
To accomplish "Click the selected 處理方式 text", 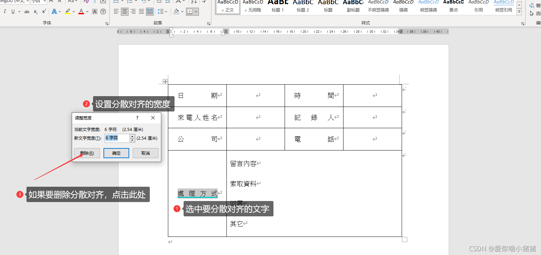I will pyautogui.click(x=198, y=194).
